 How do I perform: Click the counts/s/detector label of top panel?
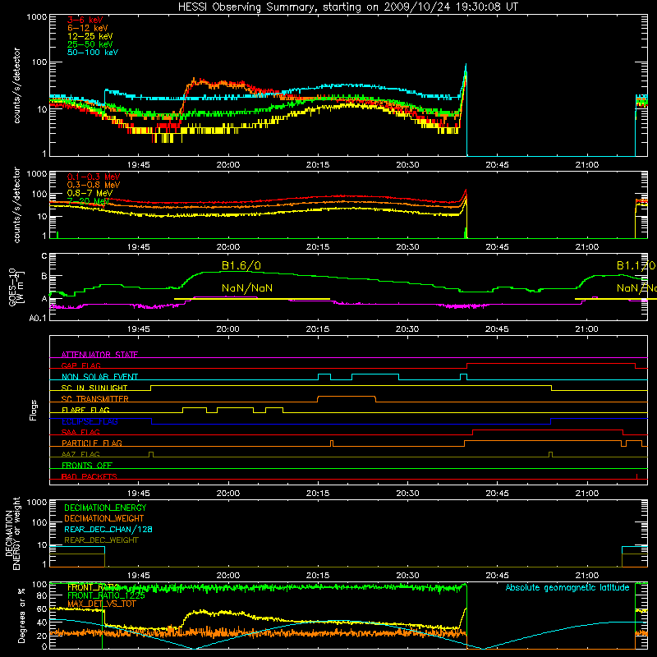pos(16,85)
